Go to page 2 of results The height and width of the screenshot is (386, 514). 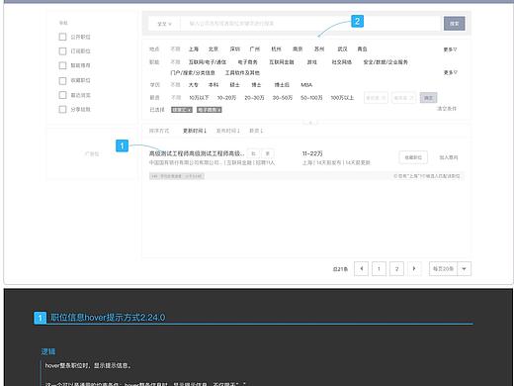click(x=396, y=268)
